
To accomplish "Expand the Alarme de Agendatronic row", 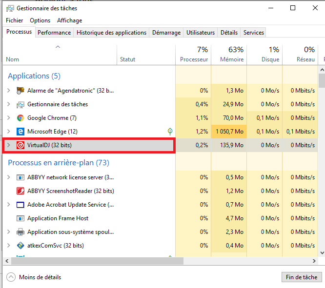I will tap(8, 91).
